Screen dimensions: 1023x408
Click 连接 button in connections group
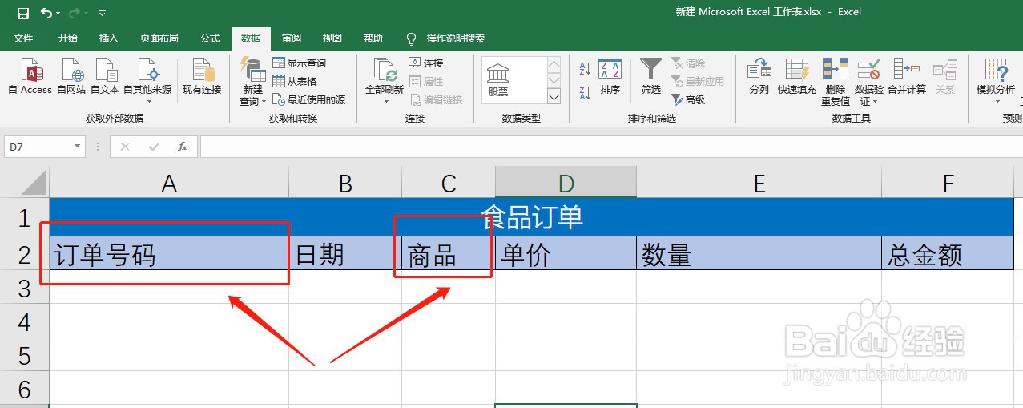pyautogui.click(x=426, y=63)
